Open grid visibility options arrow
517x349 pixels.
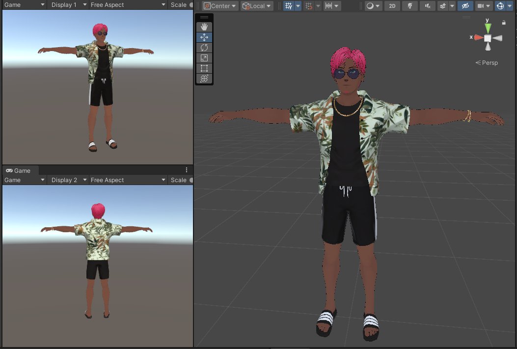(x=298, y=6)
